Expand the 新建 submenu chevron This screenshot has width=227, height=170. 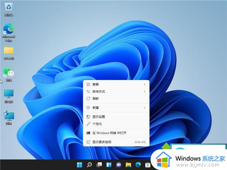(x=145, y=108)
